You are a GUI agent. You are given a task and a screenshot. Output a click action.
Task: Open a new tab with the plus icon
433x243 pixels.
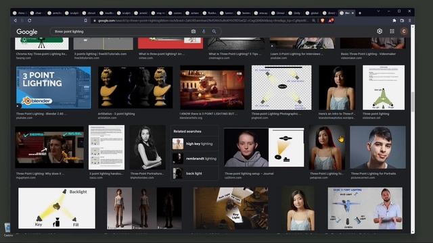(360, 13)
